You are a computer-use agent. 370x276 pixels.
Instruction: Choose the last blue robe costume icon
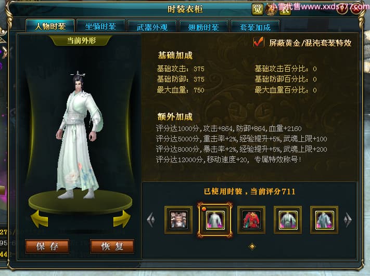click(324, 220)
